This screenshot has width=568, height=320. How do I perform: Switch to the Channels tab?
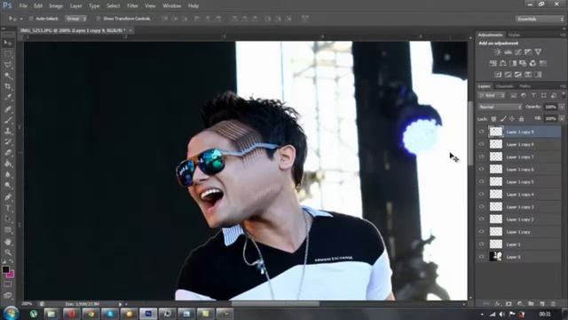[x=505, y=86]
